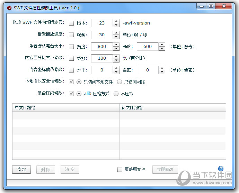Enable the 版本 SWF version checkbox
The image size is (239, 193).
[x=71, y=23]
